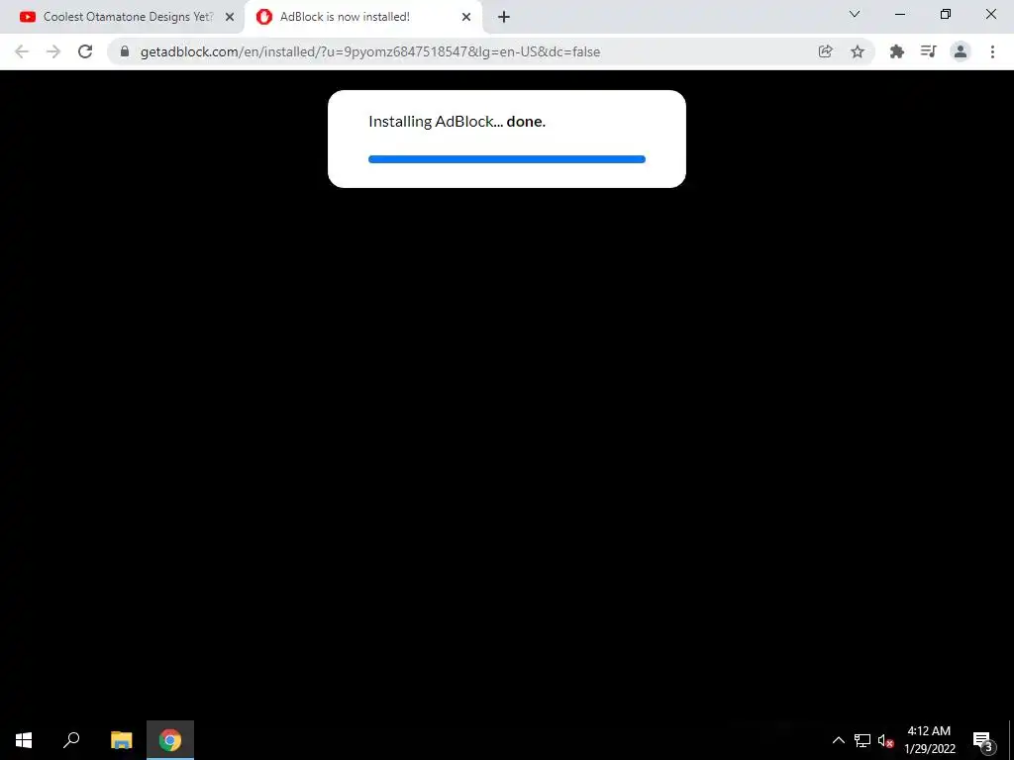Click YouTube favicon on first tab
This screenshot has height=760, width=1014.
[x=27, y=17]
